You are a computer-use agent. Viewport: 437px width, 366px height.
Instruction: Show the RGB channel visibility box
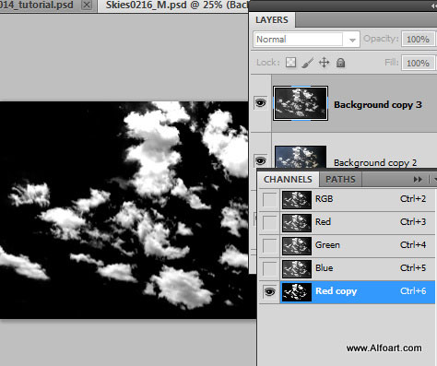tap(269, 200)
